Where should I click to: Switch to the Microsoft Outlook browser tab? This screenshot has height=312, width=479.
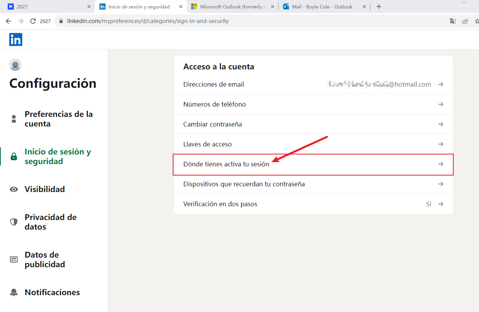click(x=230, y=7)
